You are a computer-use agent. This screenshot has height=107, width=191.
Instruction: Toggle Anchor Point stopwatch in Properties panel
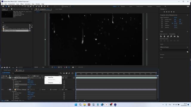pyautogui.click(x=162, y=19)
